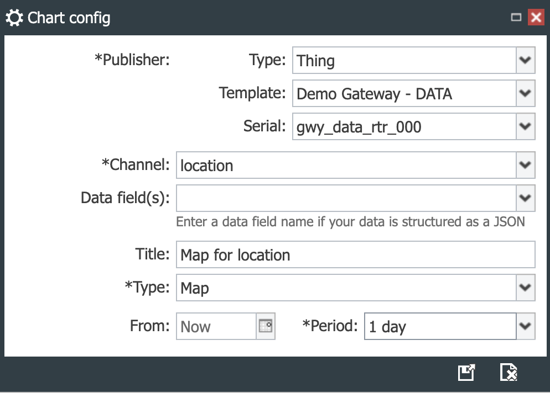Click the Period field showing 1 day
The width and height of the screenshot is (550, 393).
coord(440,326)
